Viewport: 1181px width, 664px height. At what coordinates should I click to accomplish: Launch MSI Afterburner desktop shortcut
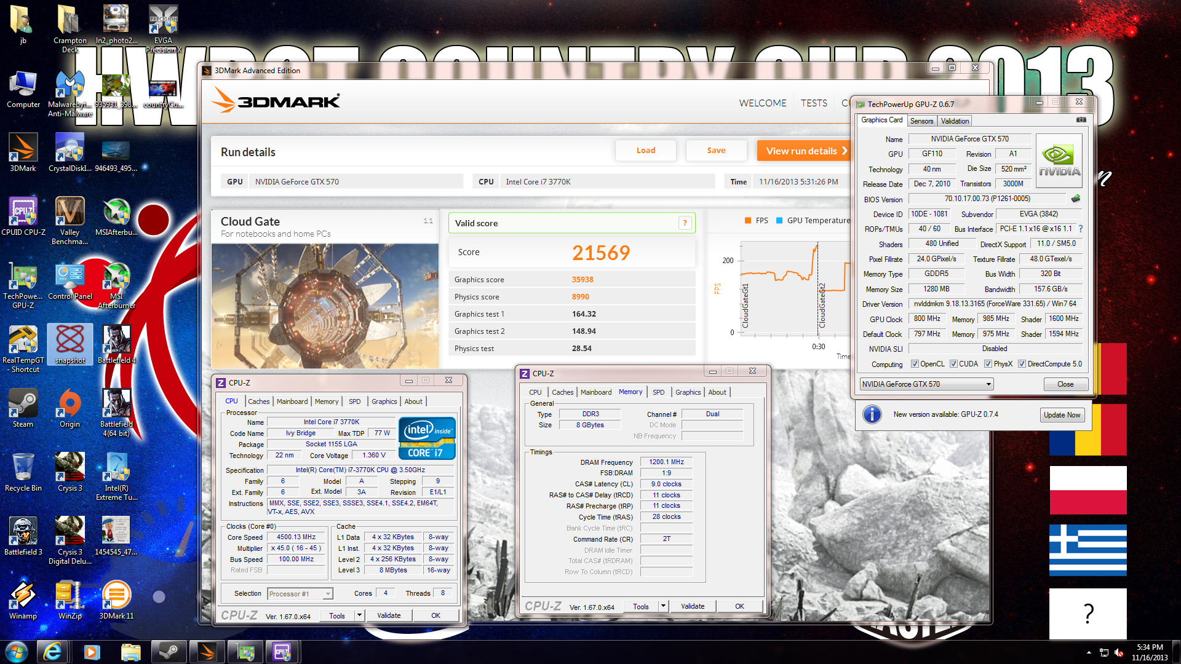(117, 285)
